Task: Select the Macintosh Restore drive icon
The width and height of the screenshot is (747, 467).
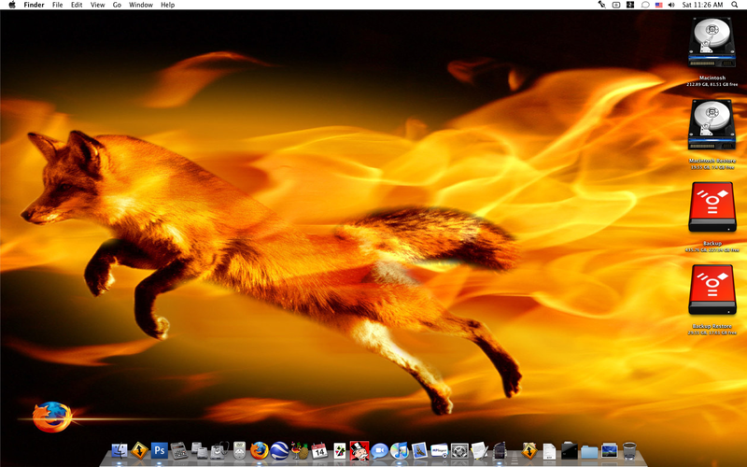Action: pyautogui.click(x=712, y=125)
